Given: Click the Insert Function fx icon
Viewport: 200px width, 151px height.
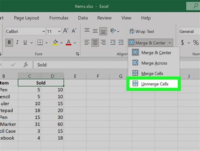Looking at the screenshot, I should pos(26,65).
